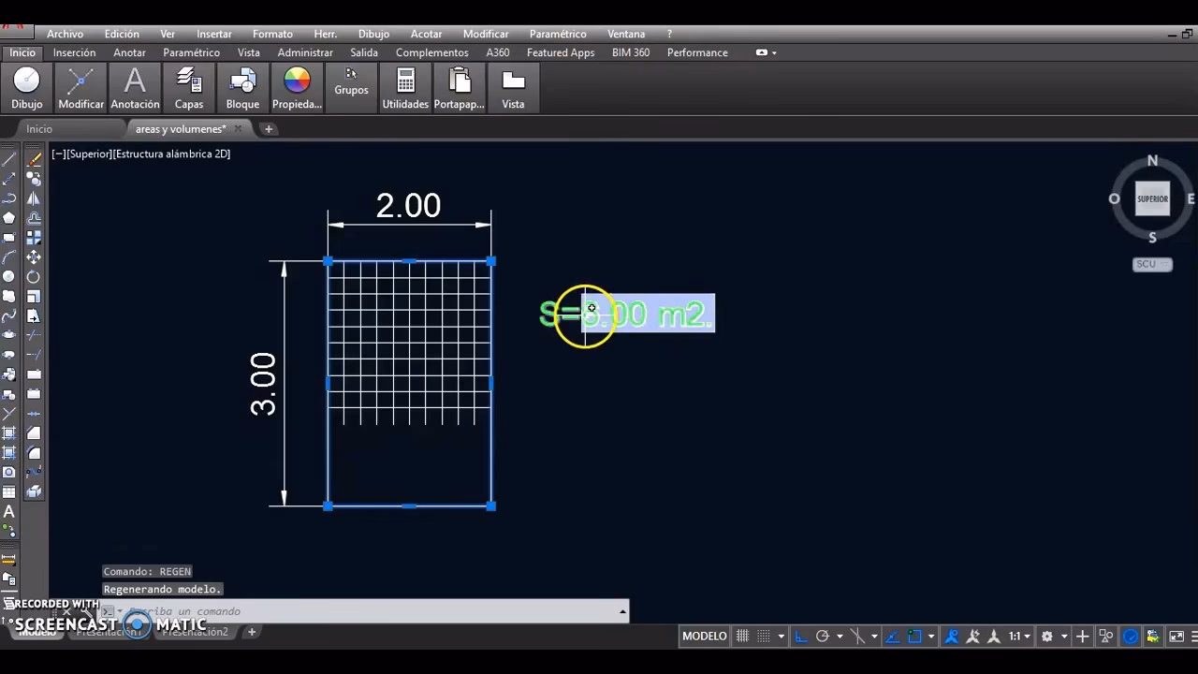The height and width of the screenshot is (674, 1198).
Task: Switch to the Anotar ribbon tab
Action: (x=129, y=52)
